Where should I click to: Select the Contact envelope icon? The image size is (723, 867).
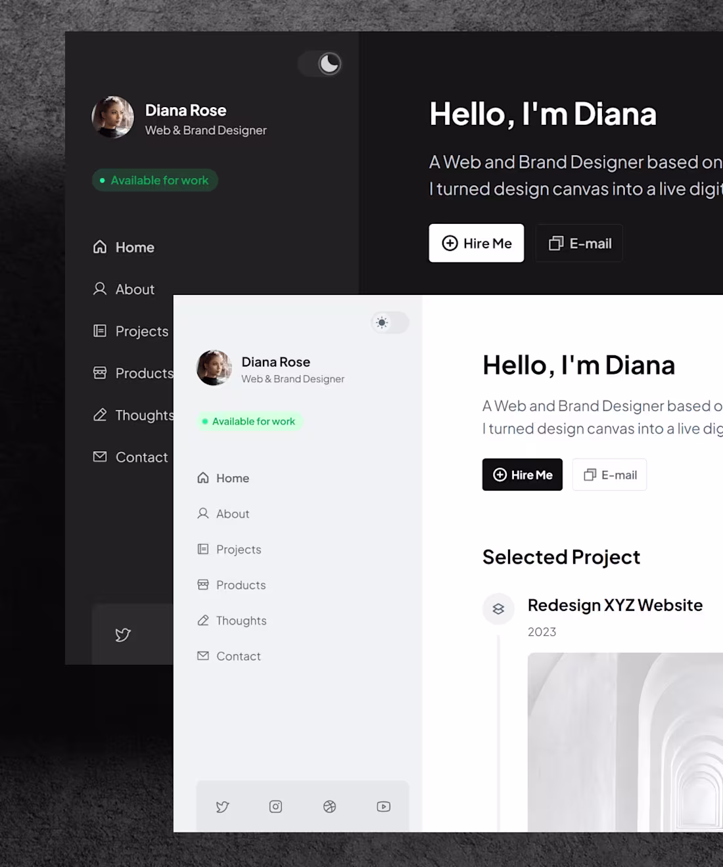point(203,656)
